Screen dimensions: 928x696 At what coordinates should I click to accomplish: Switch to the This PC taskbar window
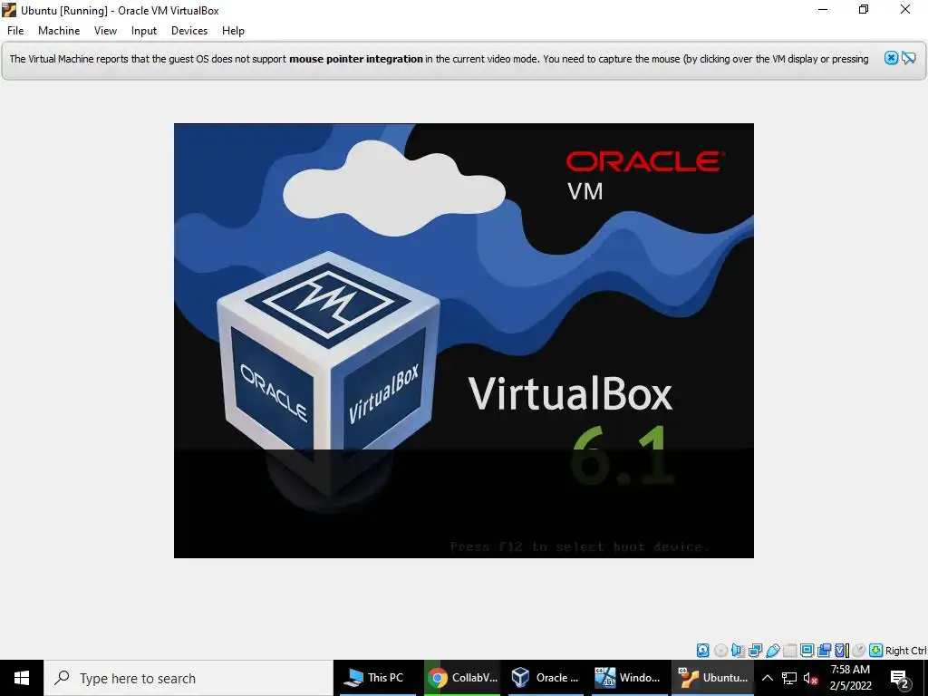pos(376,678)
